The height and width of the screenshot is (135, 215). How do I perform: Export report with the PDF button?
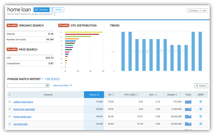204,11
